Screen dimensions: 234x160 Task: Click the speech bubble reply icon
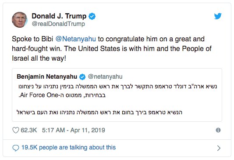coord(16,148)
